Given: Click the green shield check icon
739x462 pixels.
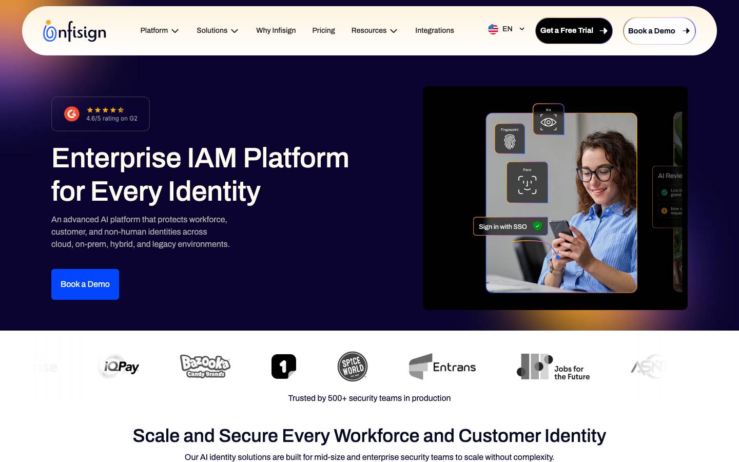Looking at the screenshot, I should [537, 226].
